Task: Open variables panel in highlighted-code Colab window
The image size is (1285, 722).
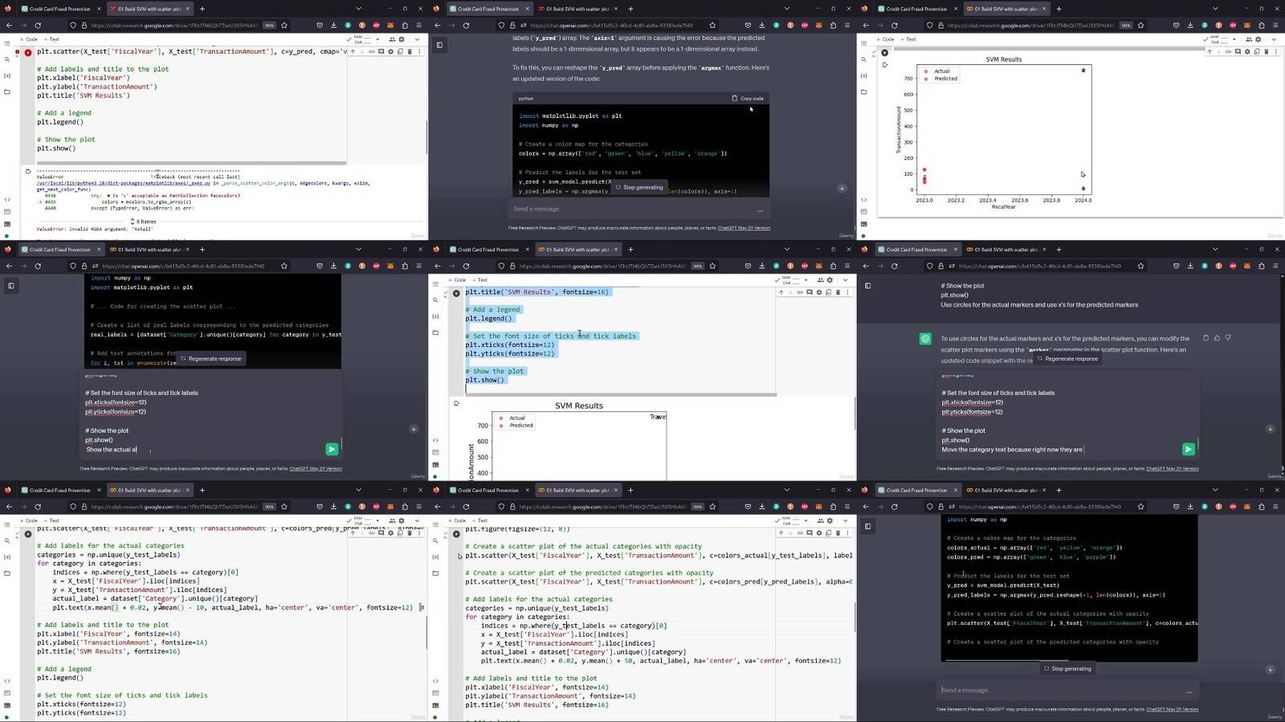Action: pyautogui.click(x=435, y=316)
